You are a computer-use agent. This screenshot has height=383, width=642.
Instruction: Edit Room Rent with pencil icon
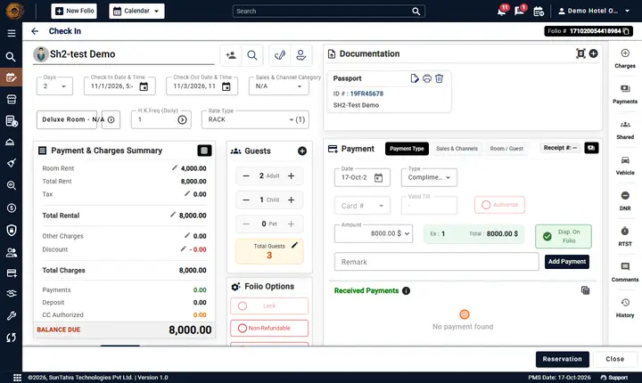point(175,167)
